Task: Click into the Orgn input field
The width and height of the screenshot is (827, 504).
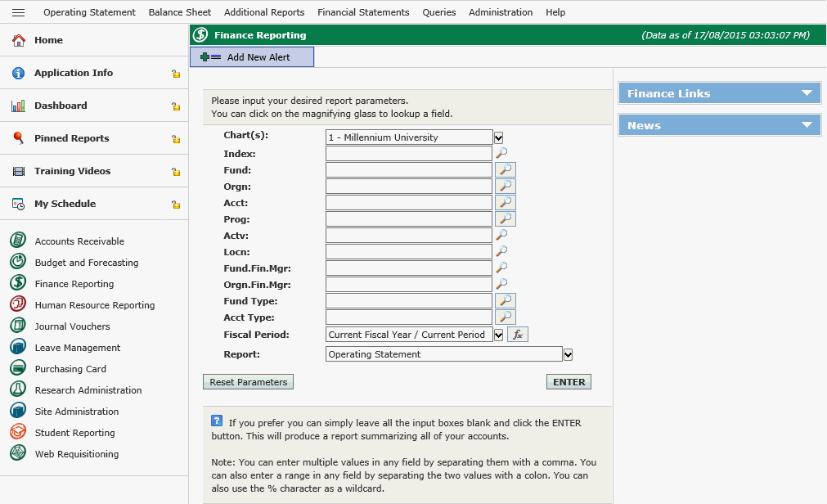Action: [409, 187]
